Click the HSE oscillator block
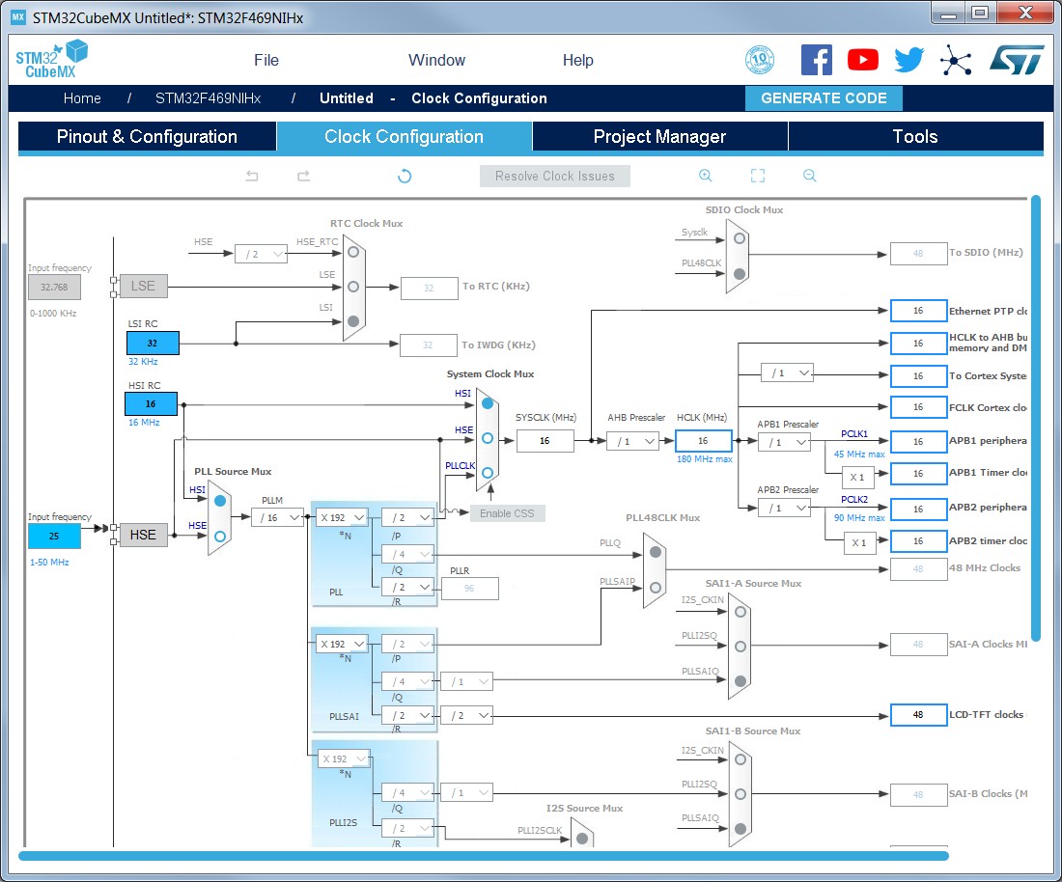 143,535
